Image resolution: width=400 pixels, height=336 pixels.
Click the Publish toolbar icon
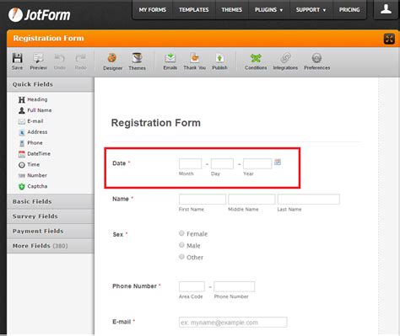coord(219,61)
